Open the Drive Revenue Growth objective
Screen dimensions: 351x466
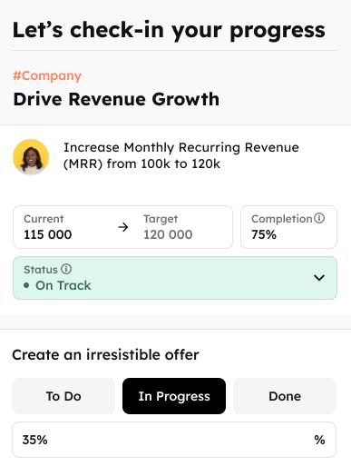(x=116, y=99)
